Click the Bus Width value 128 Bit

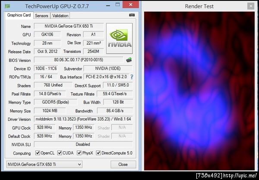pyautogui.click(x=118, y=102)
